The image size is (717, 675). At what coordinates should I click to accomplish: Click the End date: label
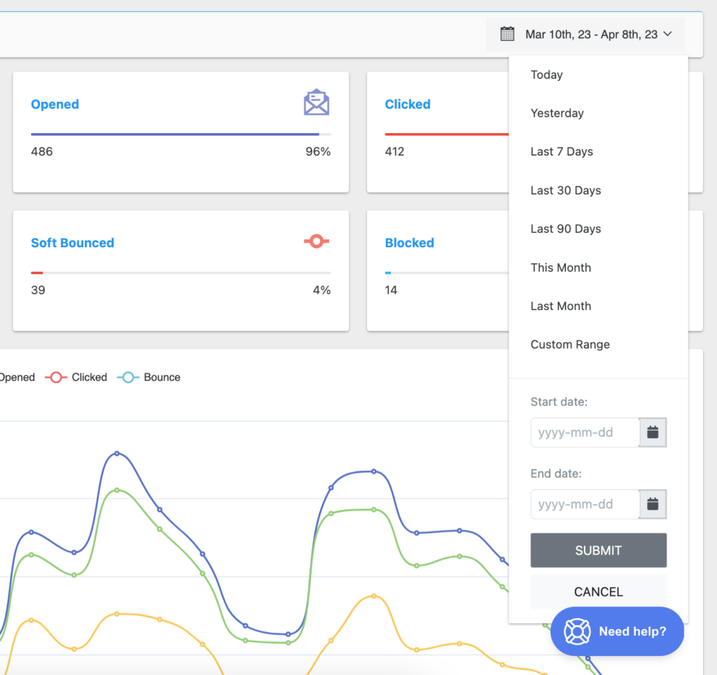click(556, 473)
